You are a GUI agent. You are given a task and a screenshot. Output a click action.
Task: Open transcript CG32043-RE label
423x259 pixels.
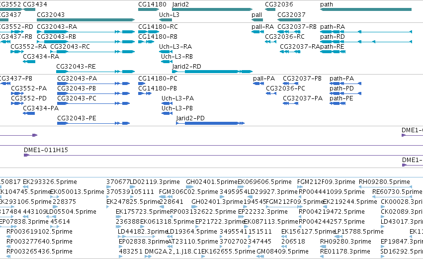76,67
